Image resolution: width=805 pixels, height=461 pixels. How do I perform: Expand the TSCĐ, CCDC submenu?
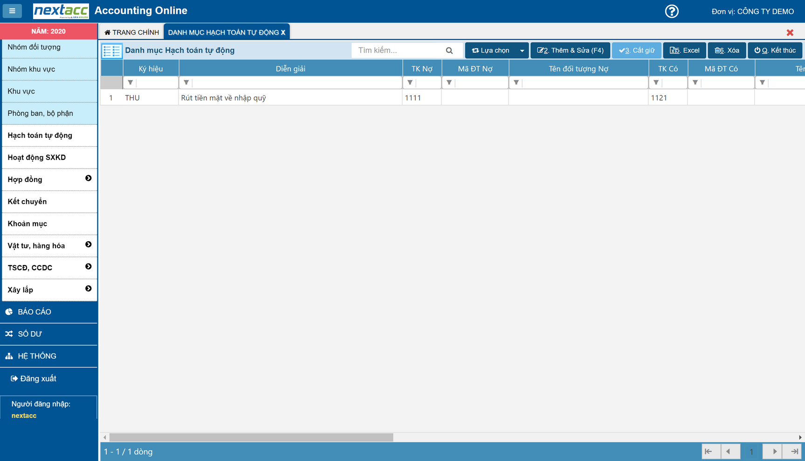click(88, 266)
